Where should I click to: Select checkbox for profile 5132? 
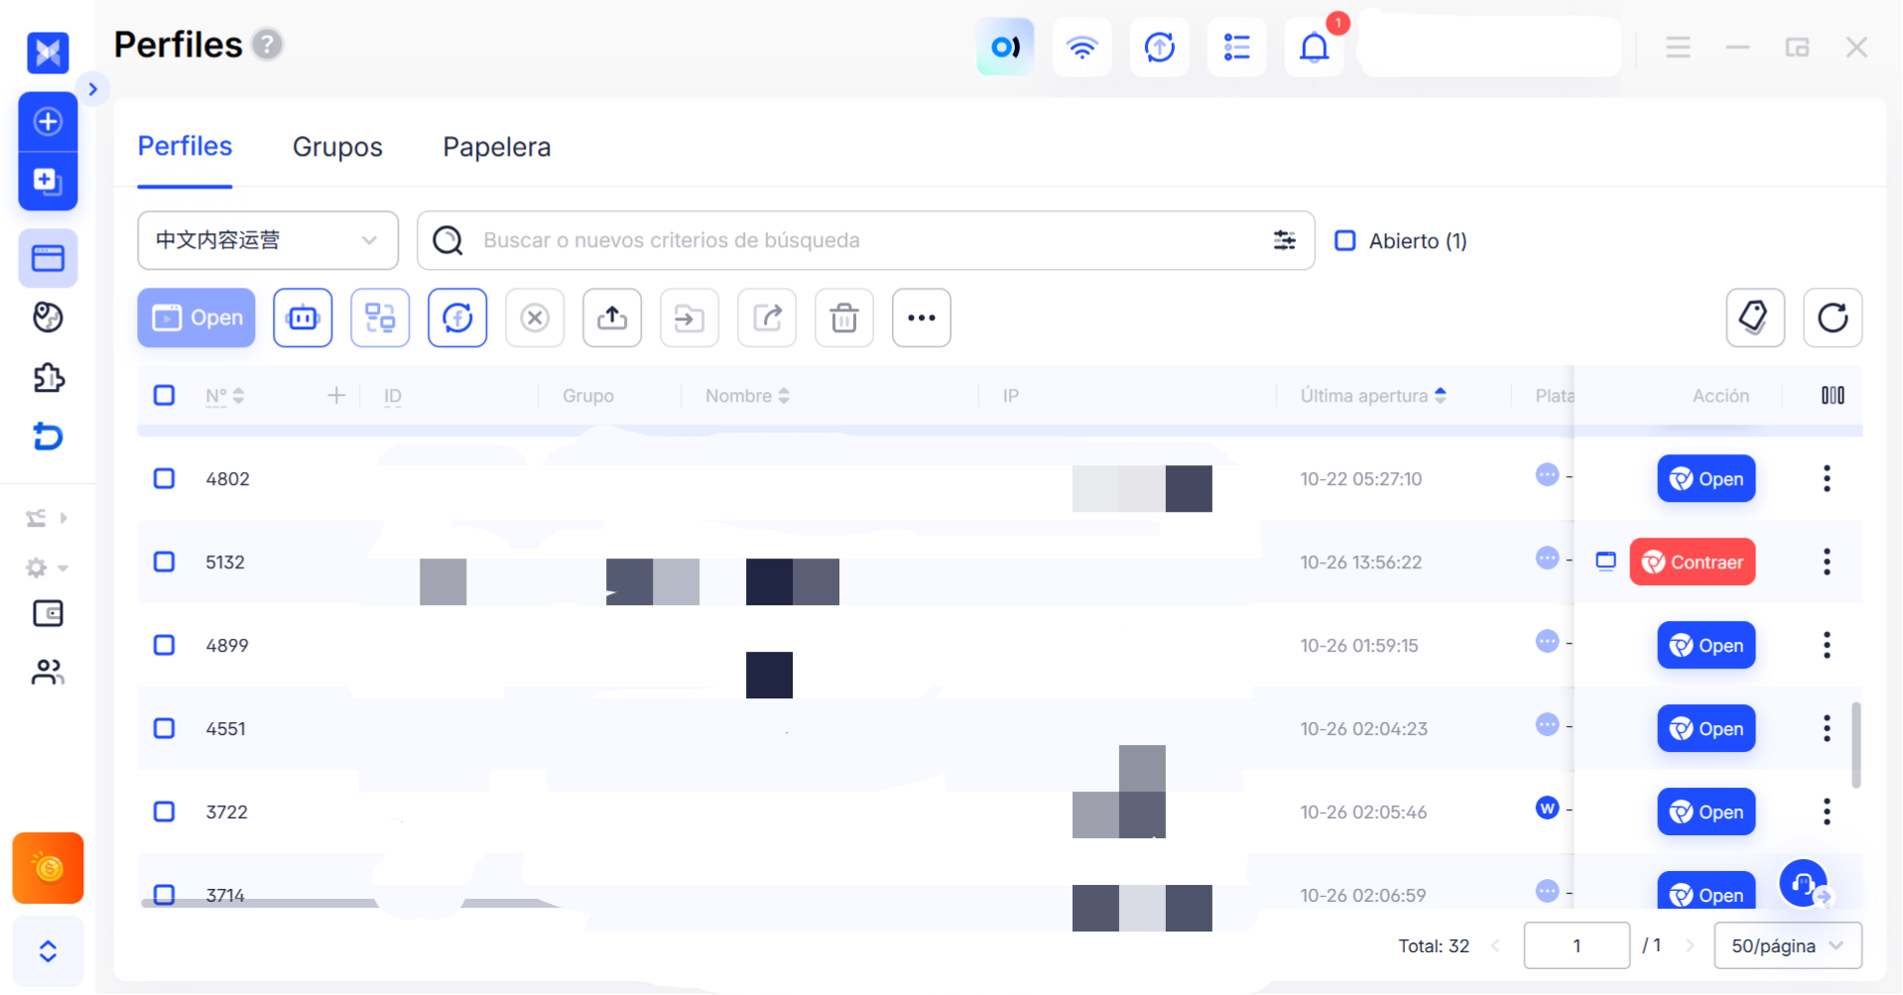165,562
